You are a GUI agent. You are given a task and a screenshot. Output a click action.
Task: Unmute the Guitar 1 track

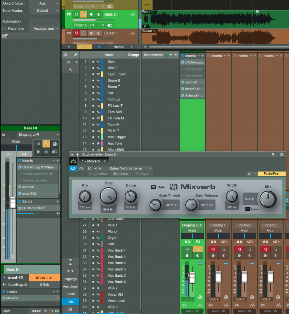coord(76,33)
